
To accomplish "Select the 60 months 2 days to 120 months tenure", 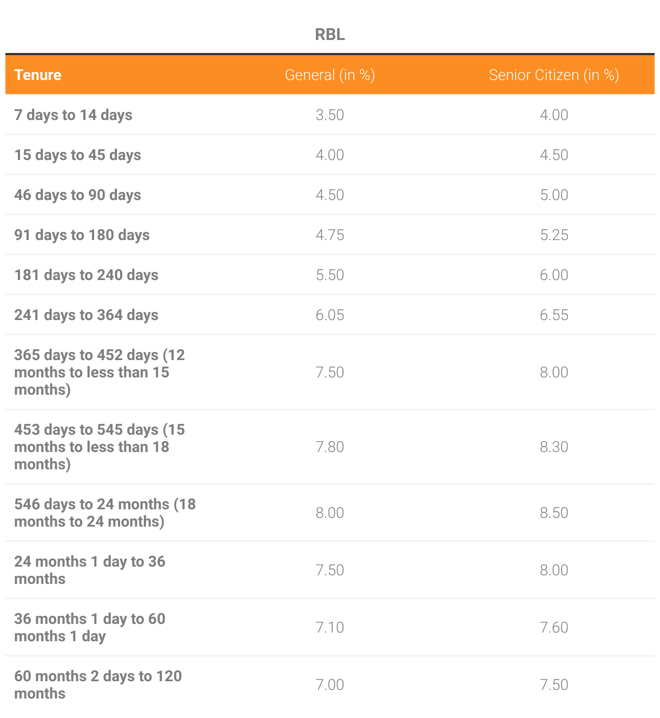I will point(98,684).
